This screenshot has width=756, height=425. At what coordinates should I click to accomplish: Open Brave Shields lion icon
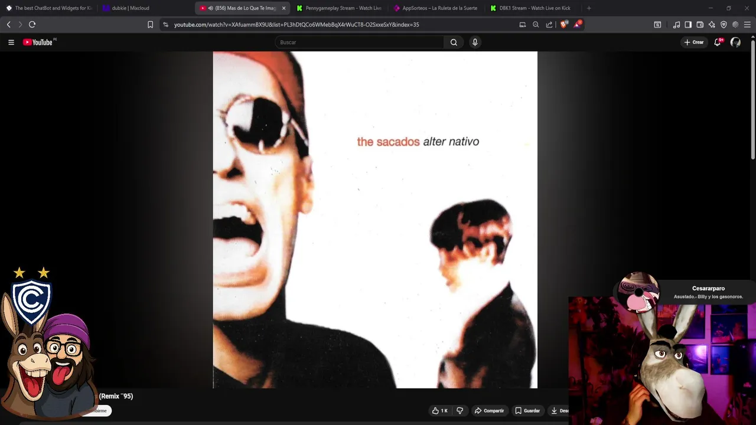point(563,24)
